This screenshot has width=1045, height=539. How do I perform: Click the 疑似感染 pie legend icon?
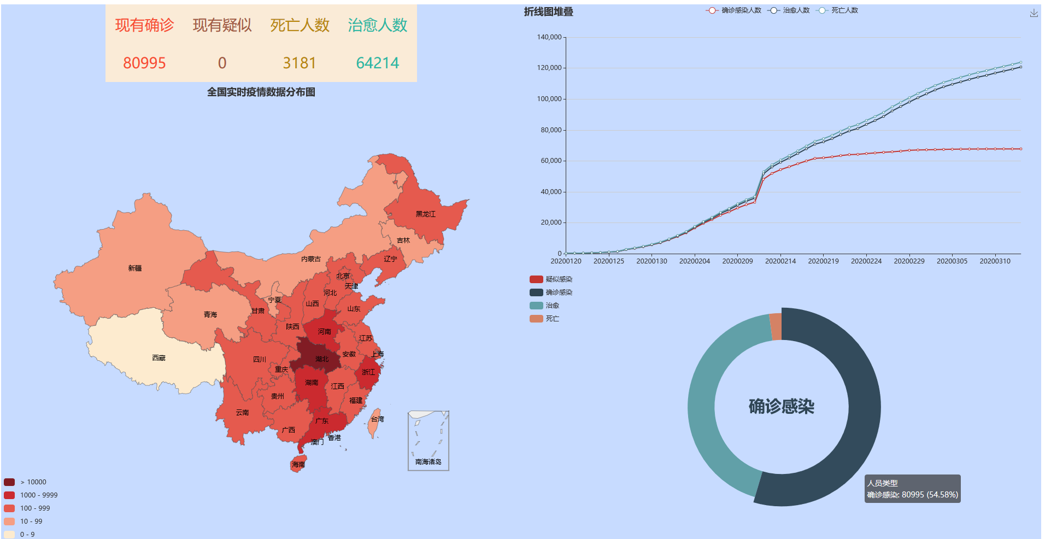click(536, 279)
